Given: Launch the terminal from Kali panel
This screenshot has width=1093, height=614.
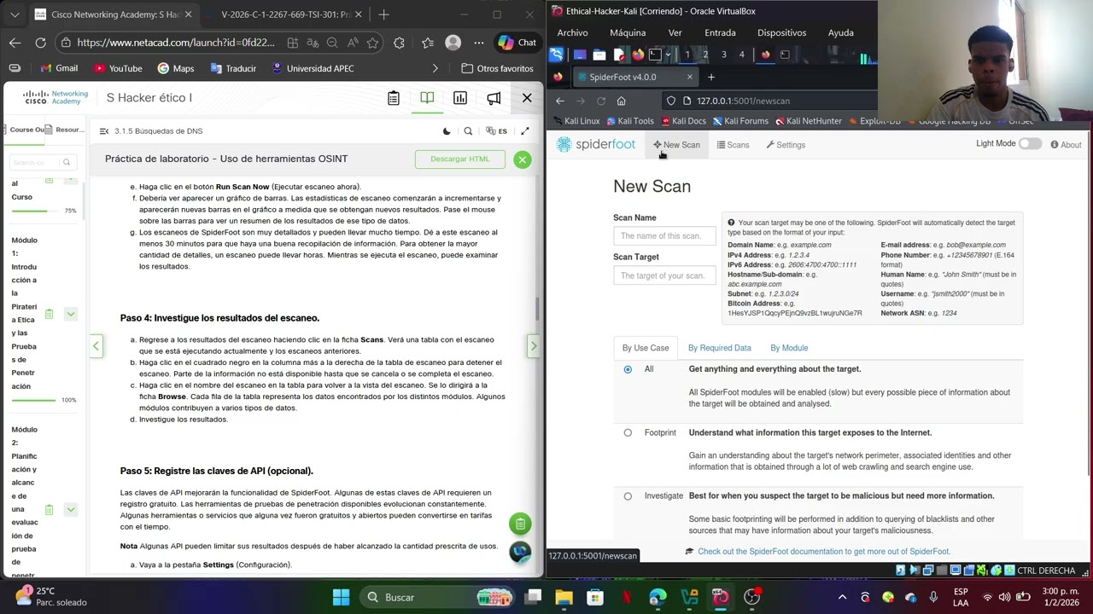Looking at the screenshot, I should click(x=655, y=55).
